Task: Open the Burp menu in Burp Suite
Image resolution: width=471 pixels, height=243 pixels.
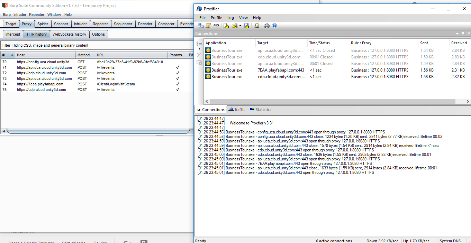Action: click(x=7, y=15)
